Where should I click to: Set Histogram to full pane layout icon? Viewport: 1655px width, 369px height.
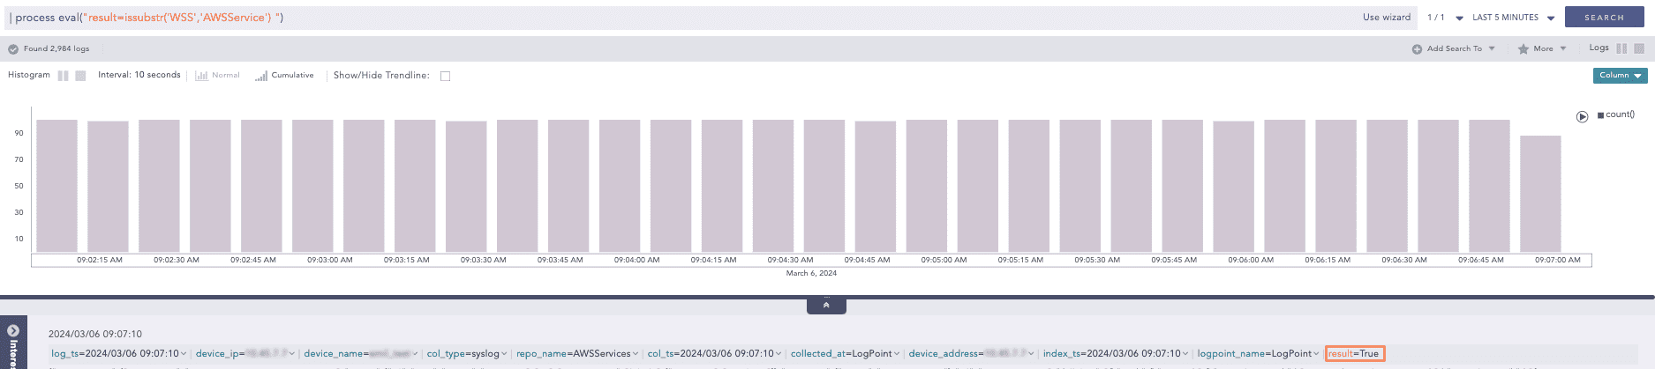click(80, 76)
